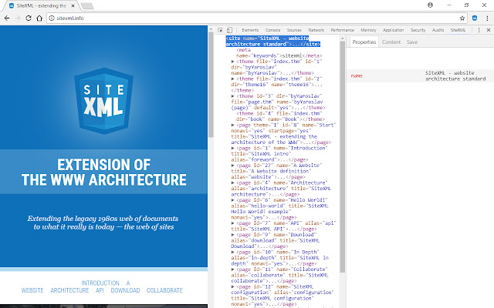Open the API nav link
This screenshot has width=494, height=308.
(x=100, y=290)
